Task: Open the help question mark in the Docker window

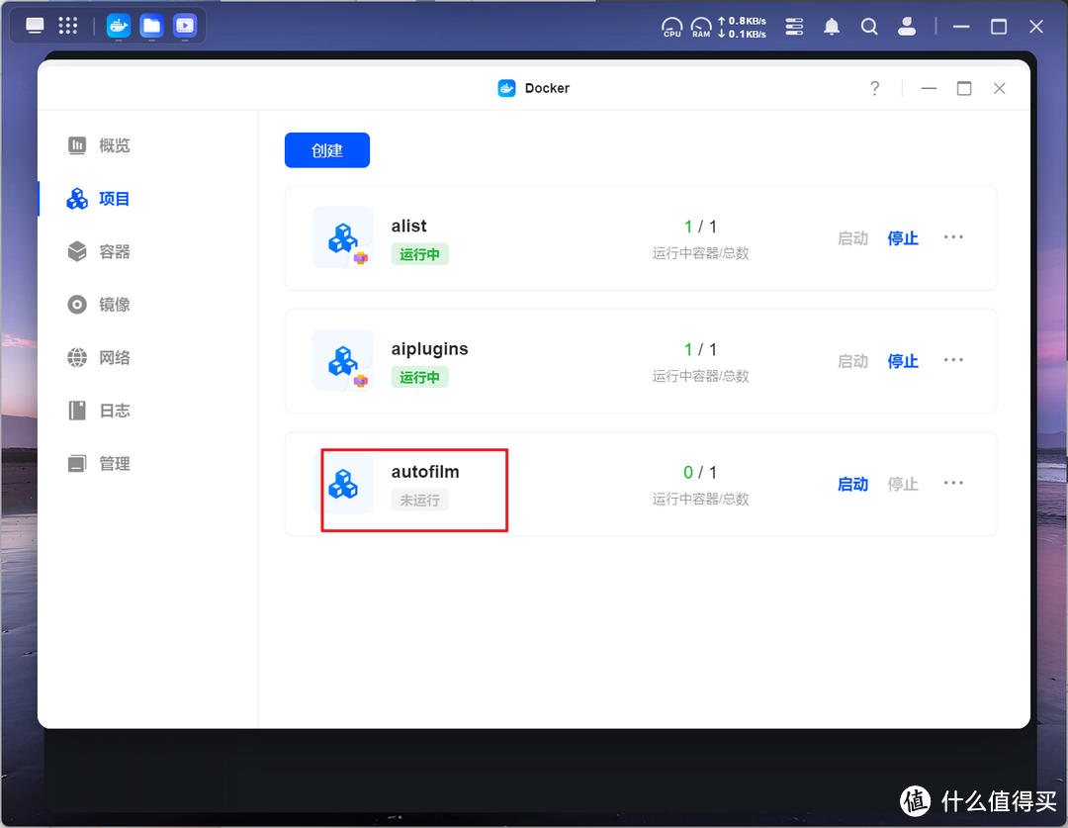Action: 874,88
